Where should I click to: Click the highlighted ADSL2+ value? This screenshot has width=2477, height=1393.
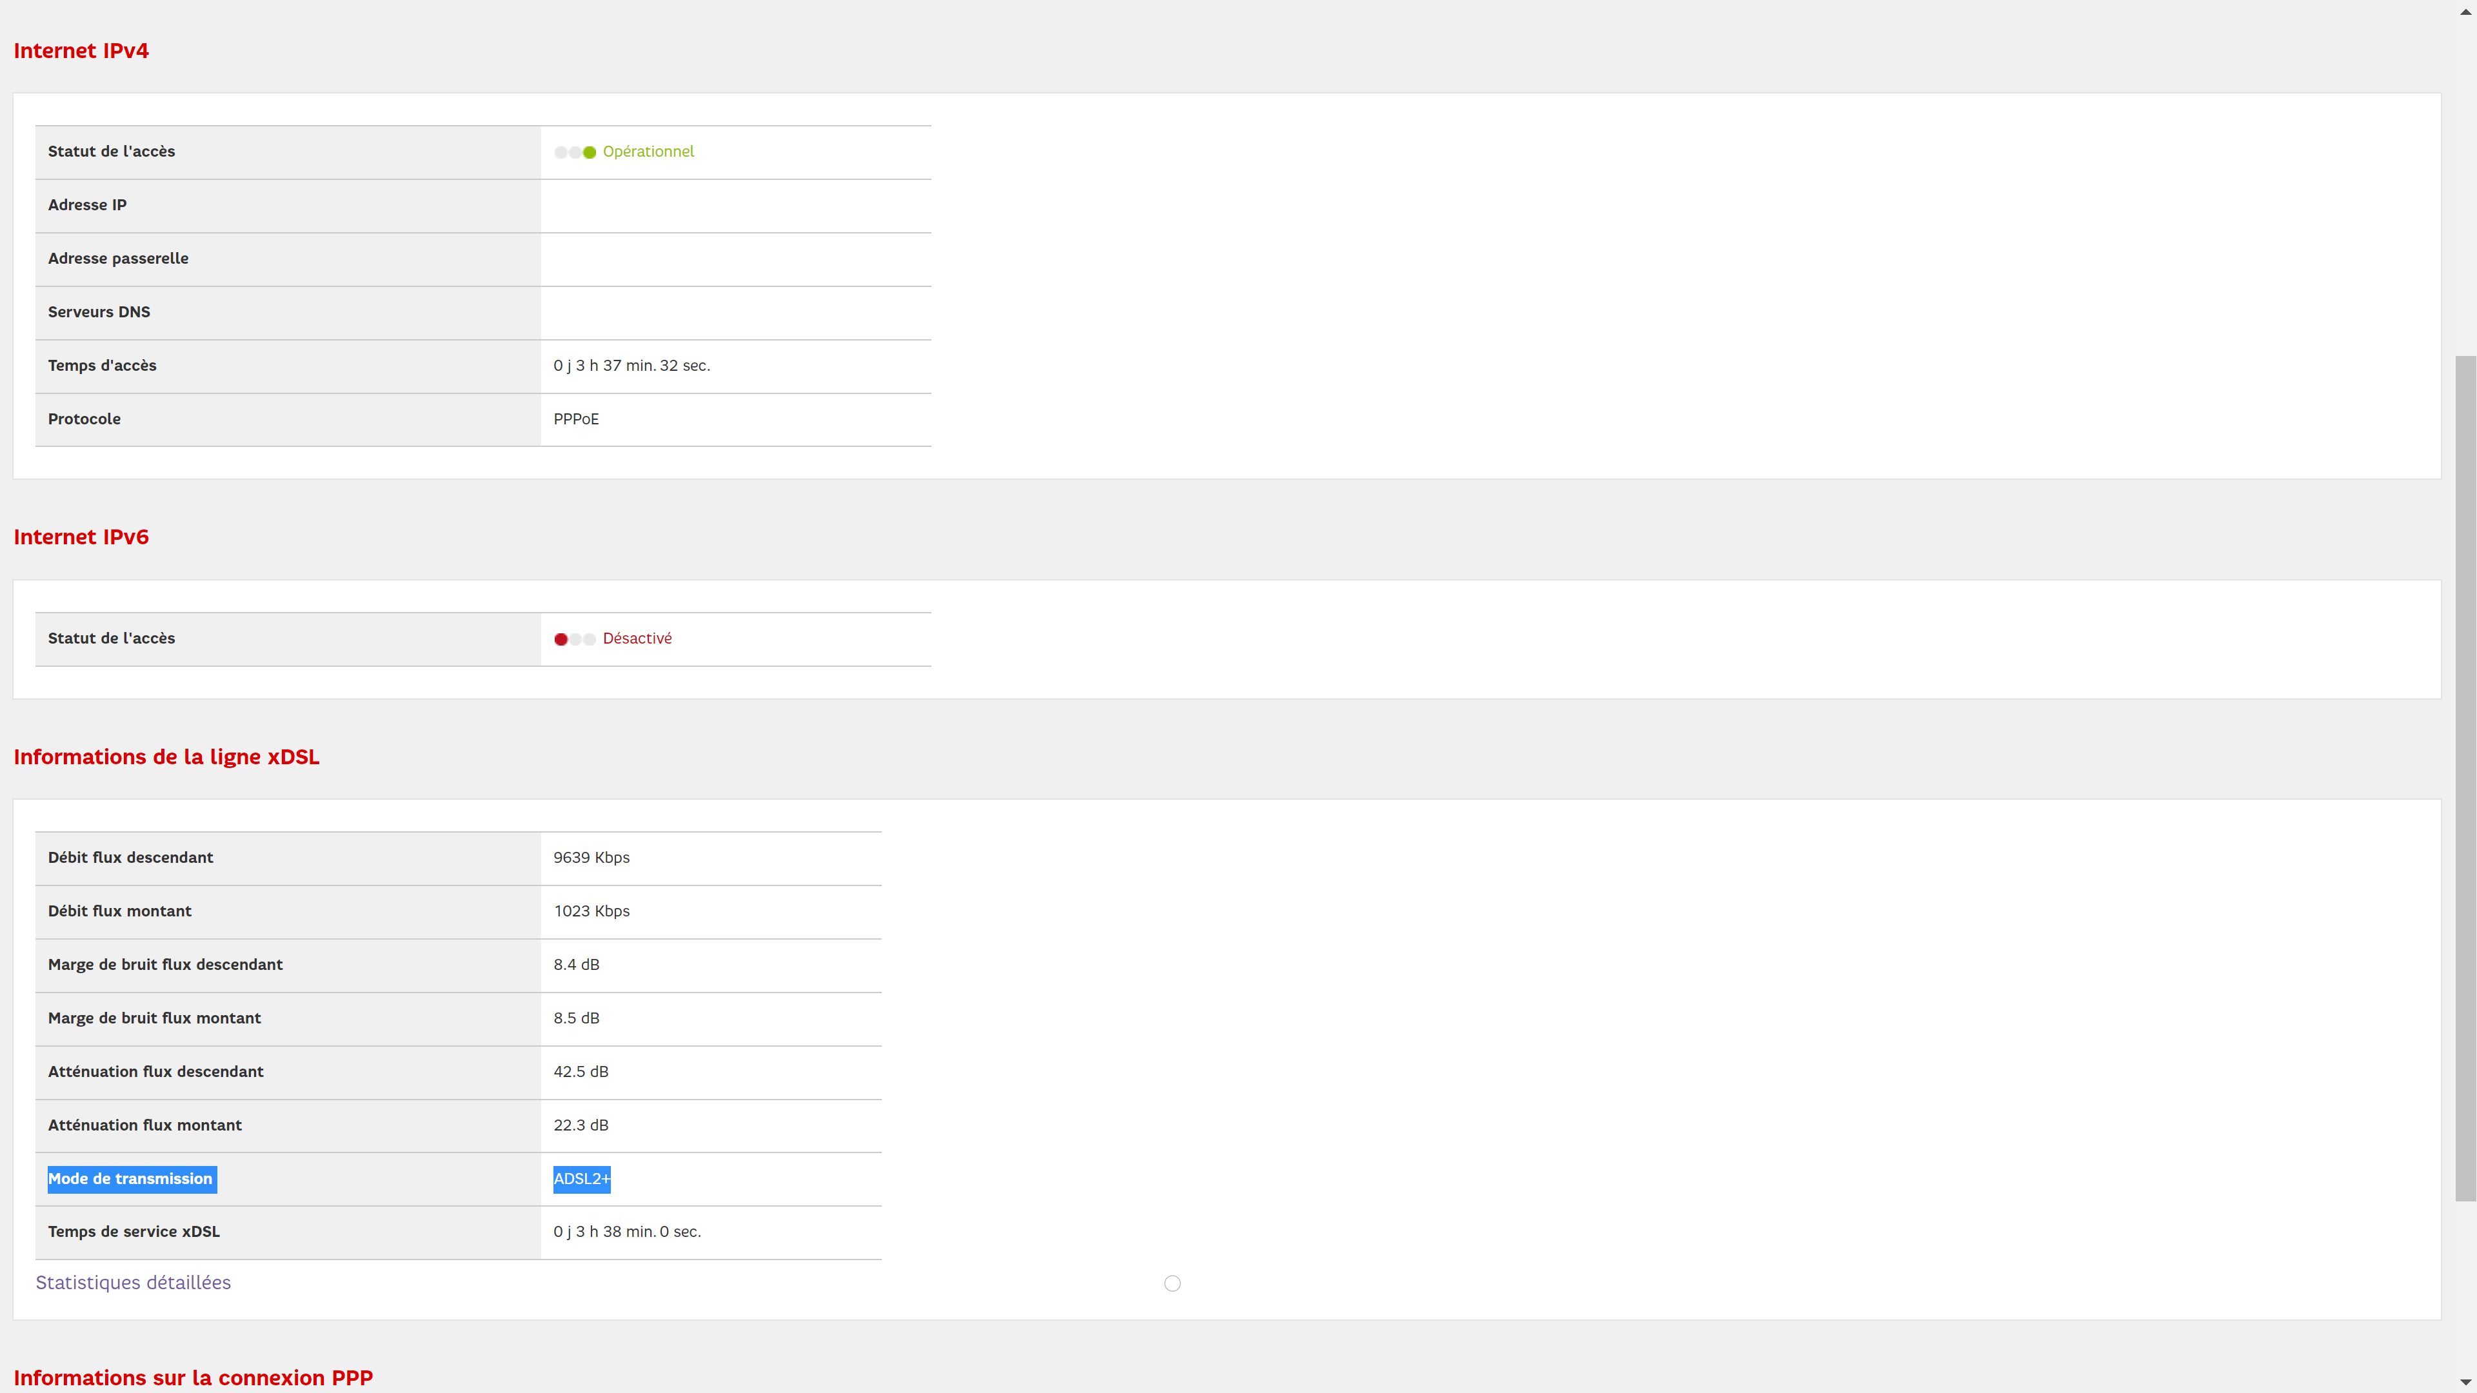point(581,1179)
